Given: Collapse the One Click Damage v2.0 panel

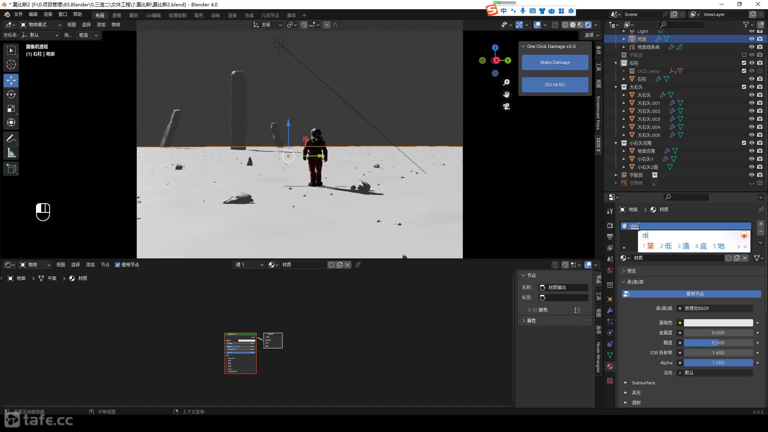Looking at the screenshot, I should (x=524, y=46).
